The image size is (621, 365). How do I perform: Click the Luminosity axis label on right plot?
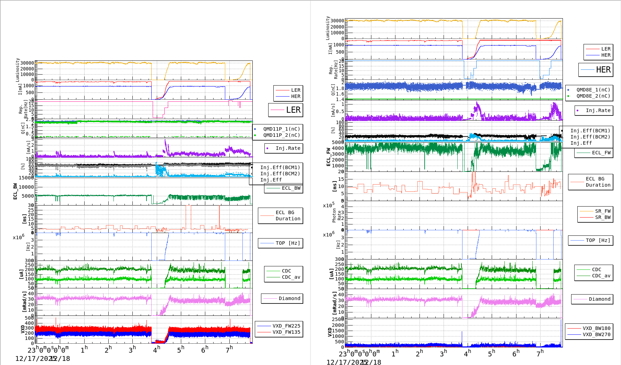[328, 27]
